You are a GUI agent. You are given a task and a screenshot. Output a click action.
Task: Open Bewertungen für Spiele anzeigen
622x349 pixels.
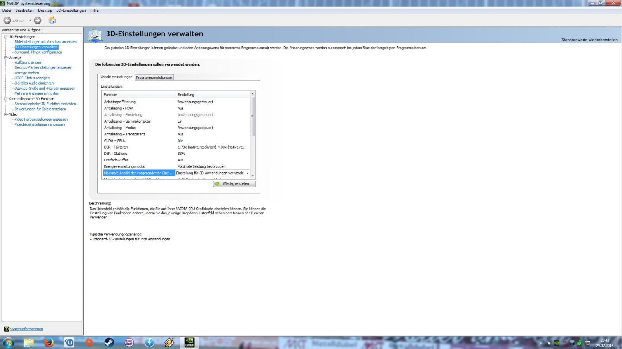coord(40,109)
